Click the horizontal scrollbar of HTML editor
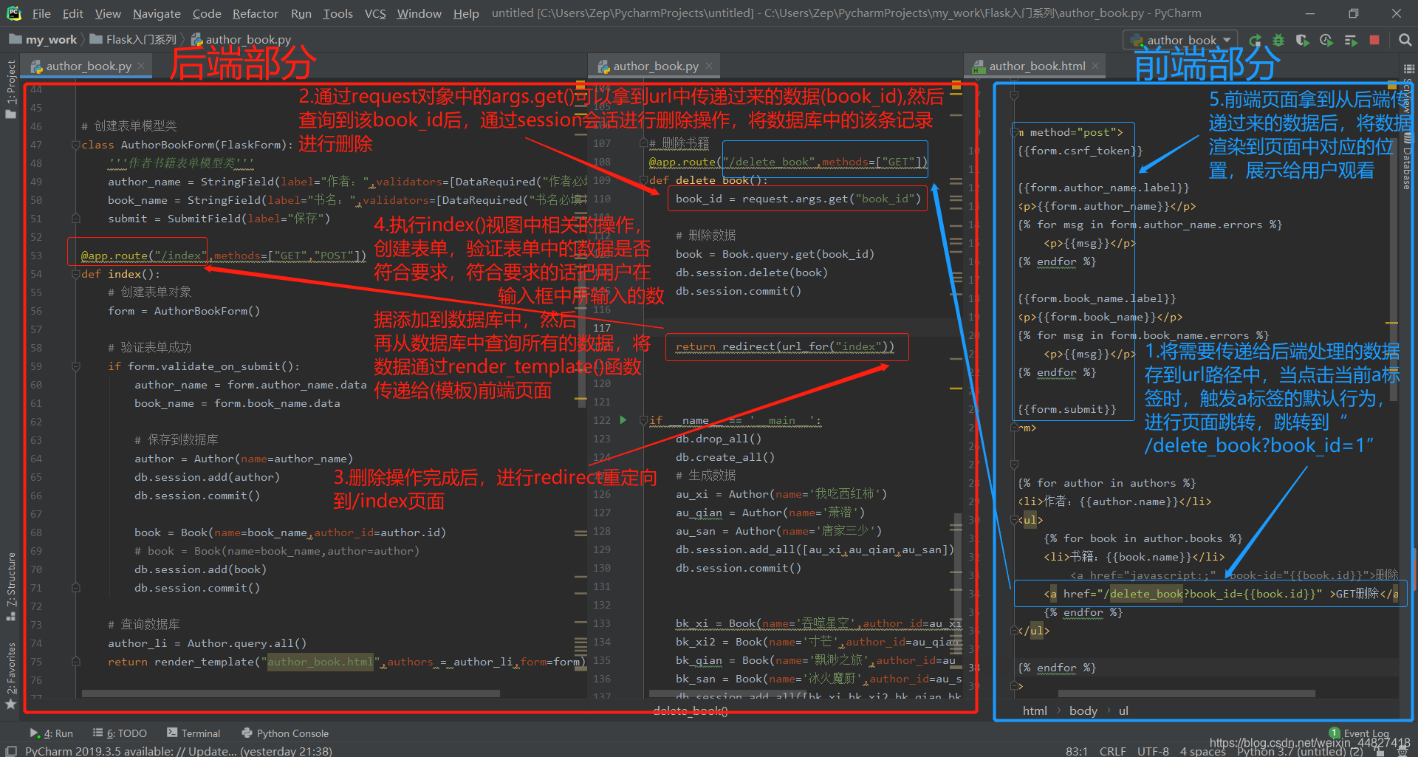This screenshot has width=1418, height=757. click(x=1186, y=693)
